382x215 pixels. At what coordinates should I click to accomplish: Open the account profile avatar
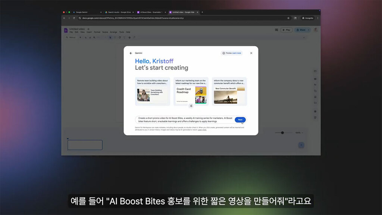(316, 30)
